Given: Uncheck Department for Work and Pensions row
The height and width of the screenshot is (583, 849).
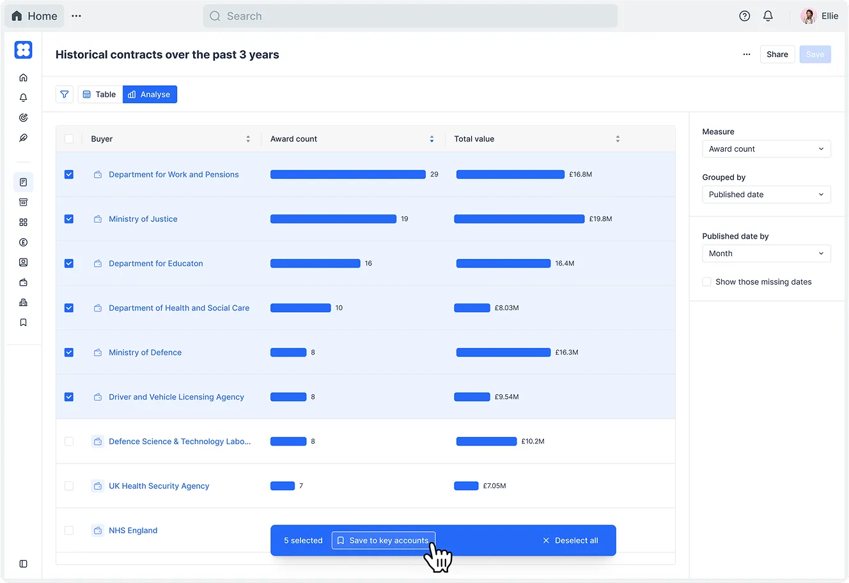Looking at the screenshot, I should [x=69, y=174].
